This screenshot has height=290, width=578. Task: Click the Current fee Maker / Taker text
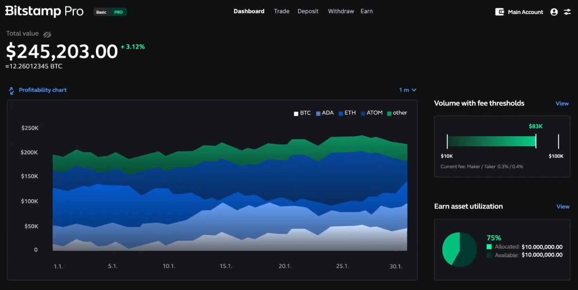[482, 166]
